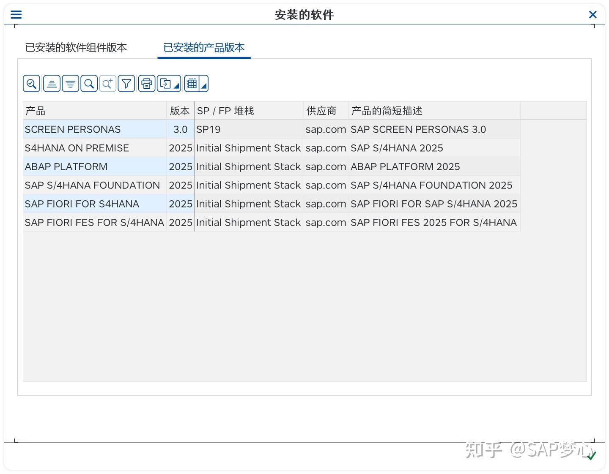Click Initial Shipment Stack in S/4HANA FOUNDATION row
The width and height of the screenshot is (609, 474).
[x=249, y=185]
